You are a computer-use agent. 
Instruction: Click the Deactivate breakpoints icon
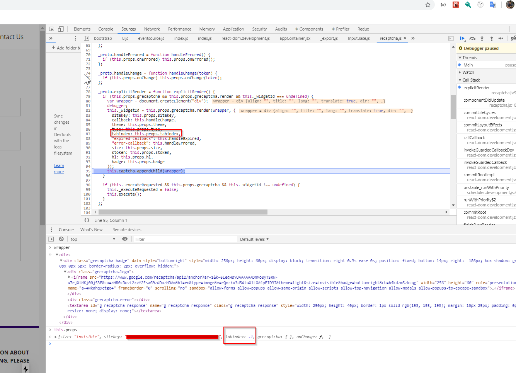(513, 38)
